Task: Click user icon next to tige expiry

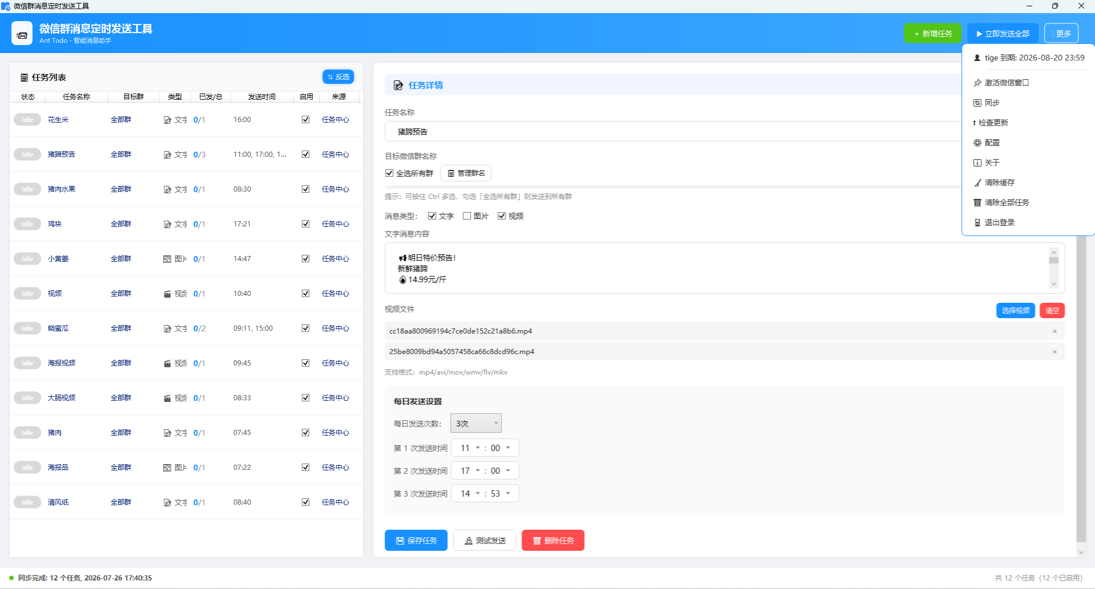Action: [977, 58]
